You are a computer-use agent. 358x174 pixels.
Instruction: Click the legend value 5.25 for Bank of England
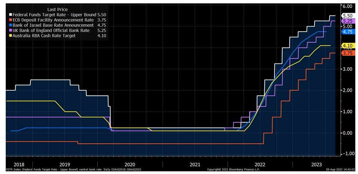(x=102, y=31)
